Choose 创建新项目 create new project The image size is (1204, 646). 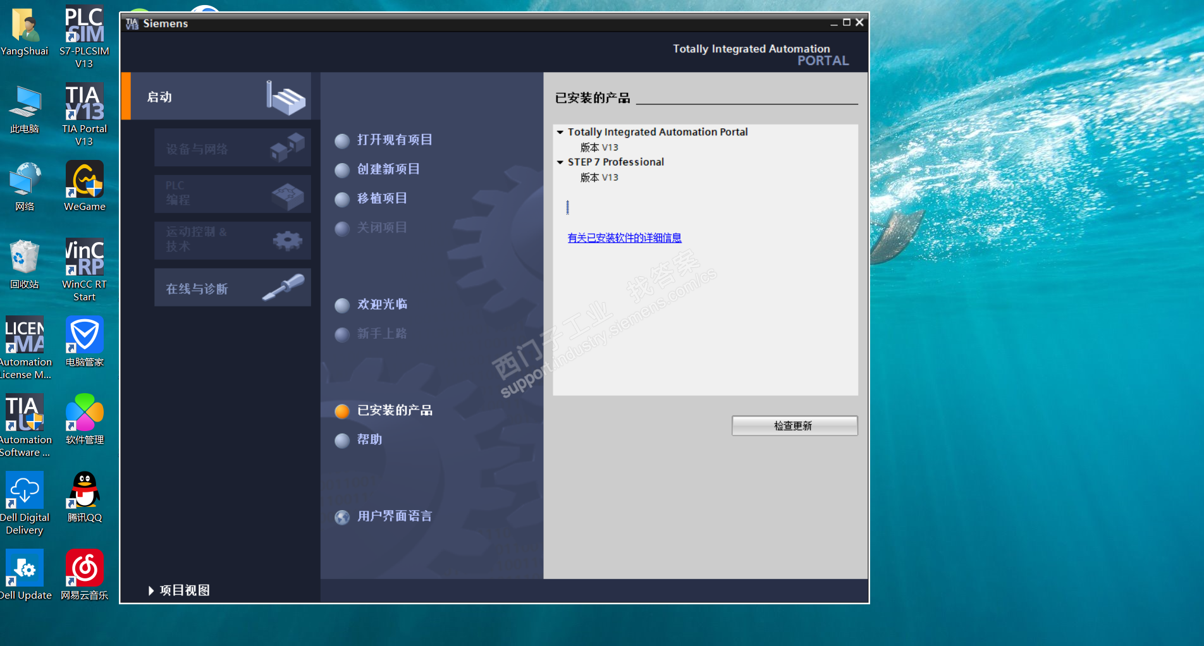pyautogui.click(x=378, y=169)
